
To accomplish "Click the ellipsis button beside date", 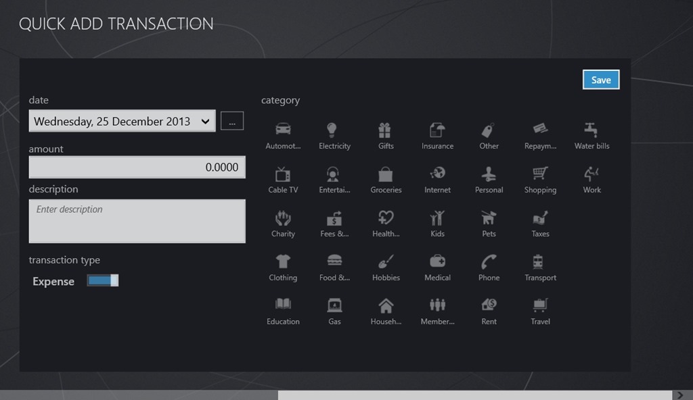I will click(x=232, y=121).
